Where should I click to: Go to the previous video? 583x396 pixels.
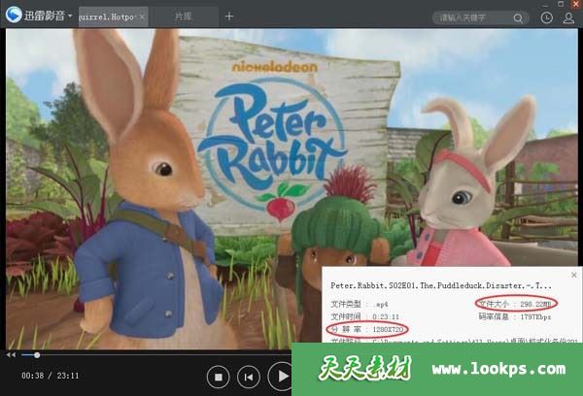click(x=250, y=376)
